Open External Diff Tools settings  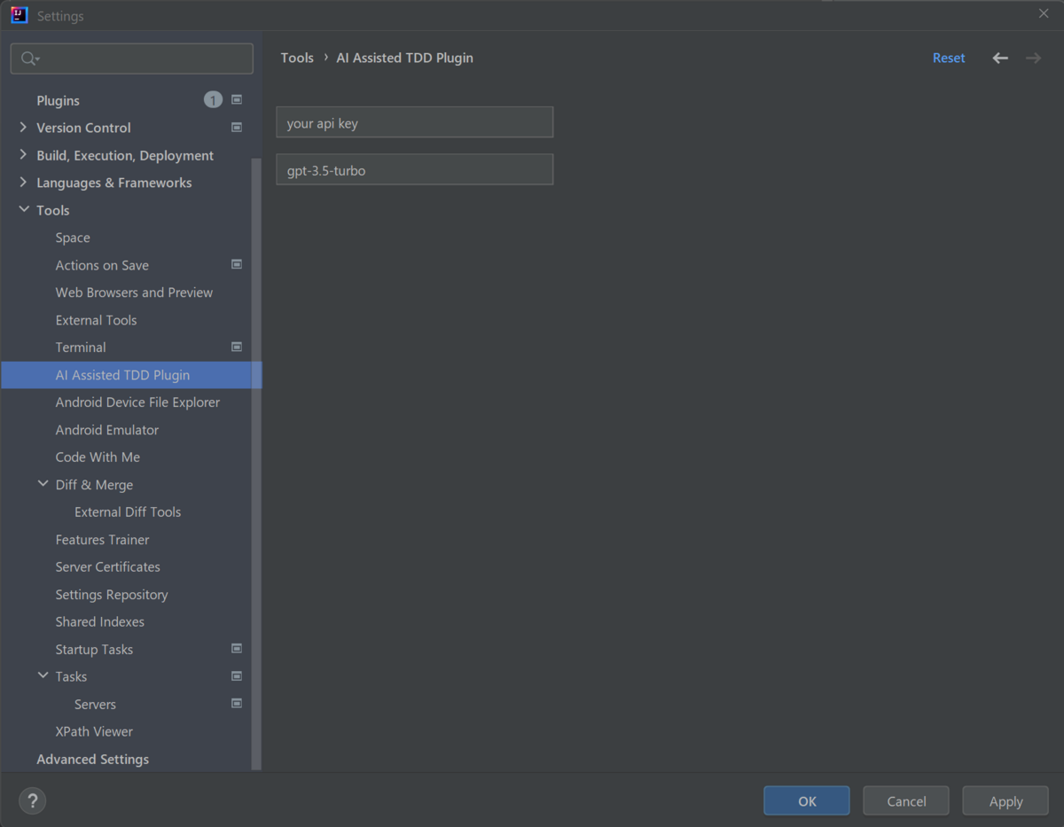128,512
